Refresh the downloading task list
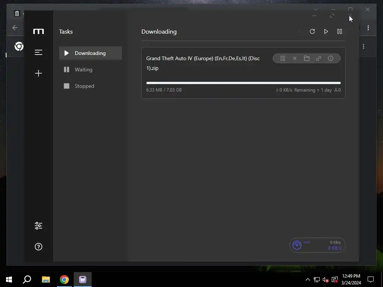The image size is (383, 287). [312, 31]
